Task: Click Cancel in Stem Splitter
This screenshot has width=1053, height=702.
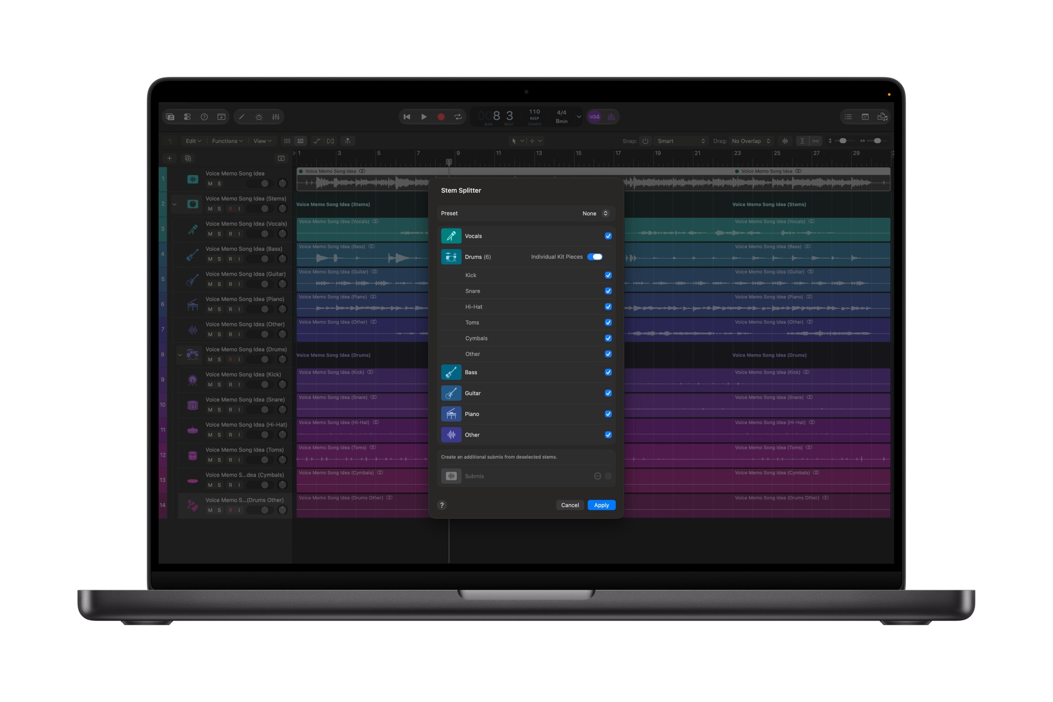Action: 570,505
